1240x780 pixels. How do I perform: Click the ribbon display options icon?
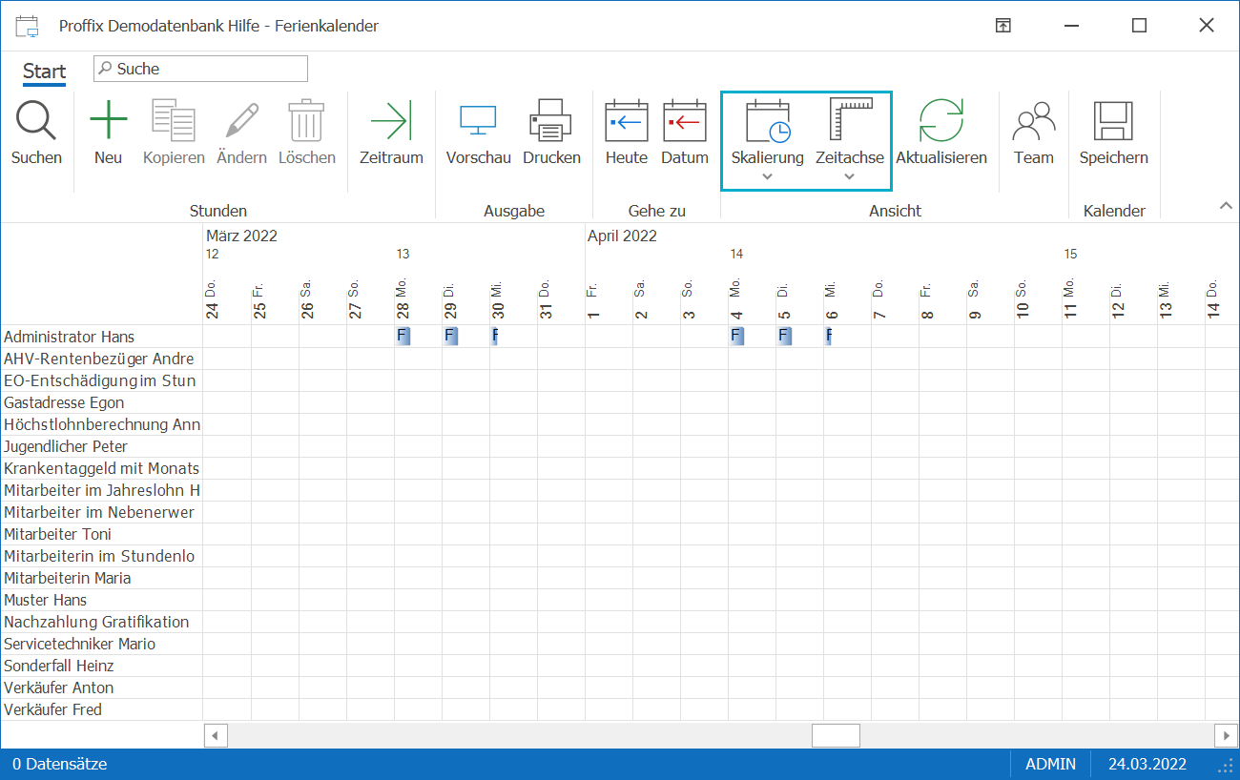click(x=1003, y=26)
